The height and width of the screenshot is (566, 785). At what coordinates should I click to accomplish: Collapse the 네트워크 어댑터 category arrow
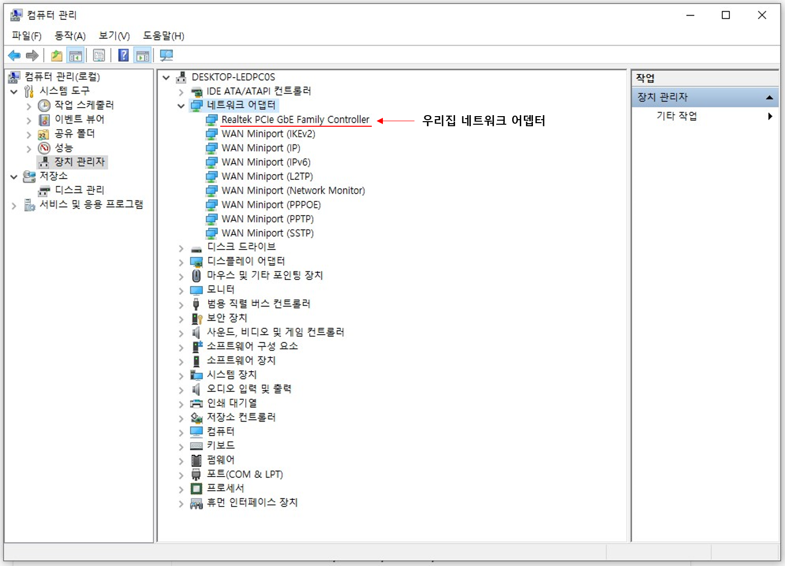[181, 106]
